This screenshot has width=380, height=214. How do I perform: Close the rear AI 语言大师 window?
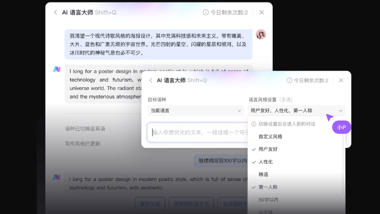(x=262, y=12)
